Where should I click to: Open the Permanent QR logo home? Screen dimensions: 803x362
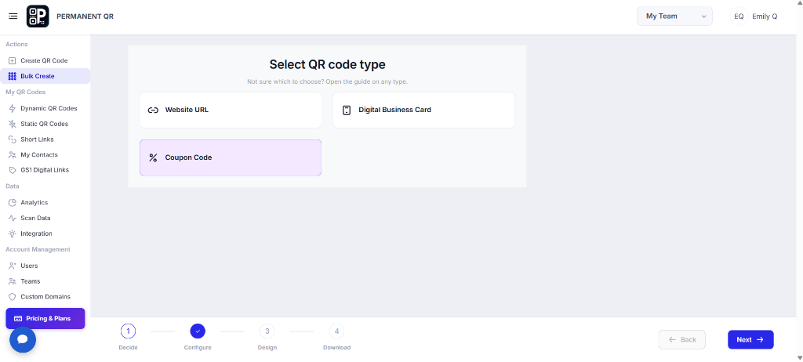[38, 16]
